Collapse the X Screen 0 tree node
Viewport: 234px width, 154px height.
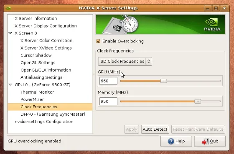[10, 33]
